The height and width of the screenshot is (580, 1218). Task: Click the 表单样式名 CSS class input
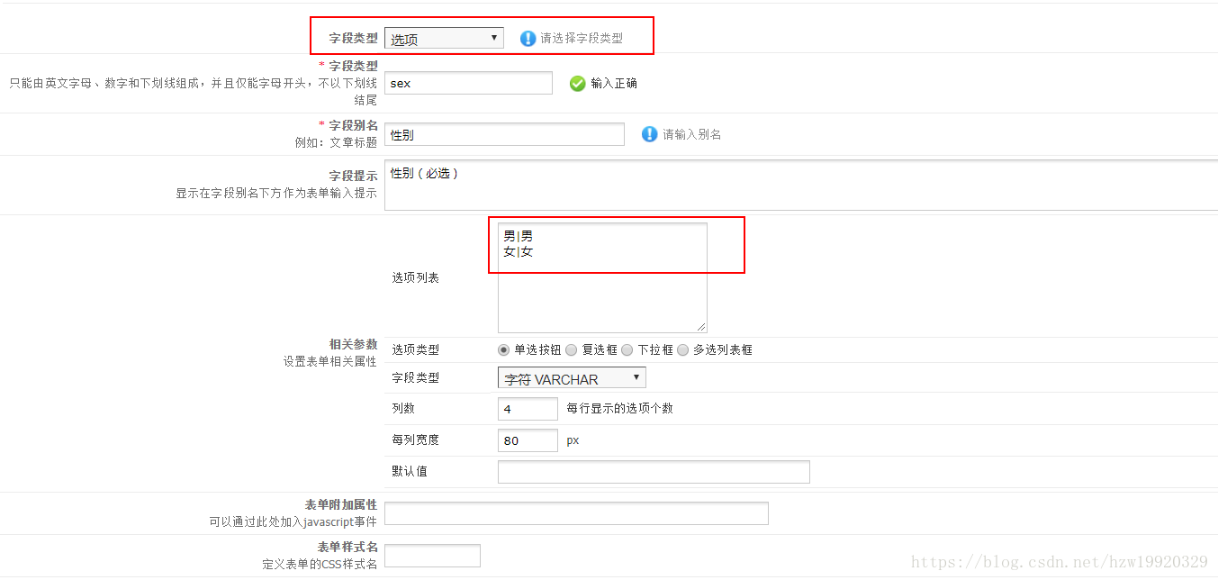[432, 556]
